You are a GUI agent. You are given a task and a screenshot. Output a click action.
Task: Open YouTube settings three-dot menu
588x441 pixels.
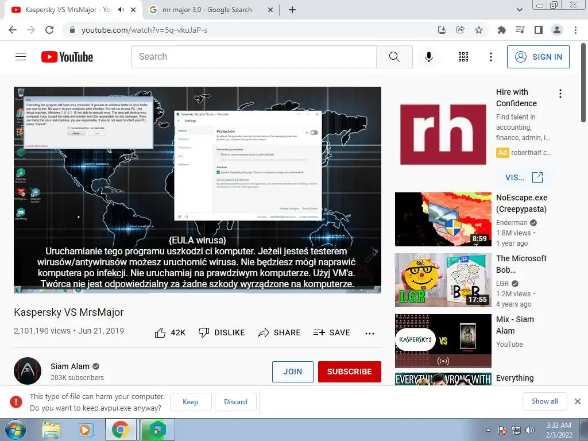click(490, 57)
